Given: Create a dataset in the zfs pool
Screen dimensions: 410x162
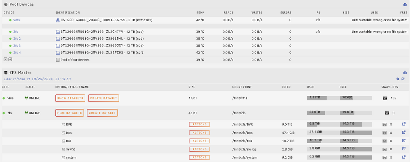Looking at the screenshot, I should click(x=102, y=113).
